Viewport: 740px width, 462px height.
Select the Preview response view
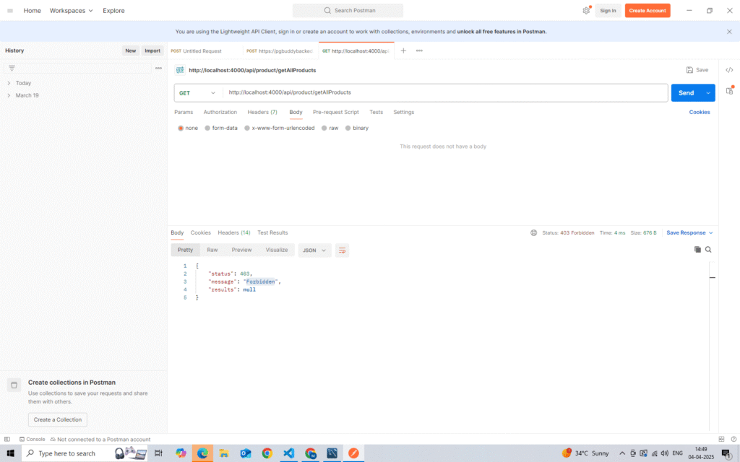[x=241, y=250]
